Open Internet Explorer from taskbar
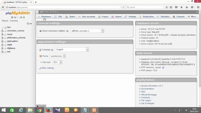Viewport: 201px width, 113px height. [21, 110]
